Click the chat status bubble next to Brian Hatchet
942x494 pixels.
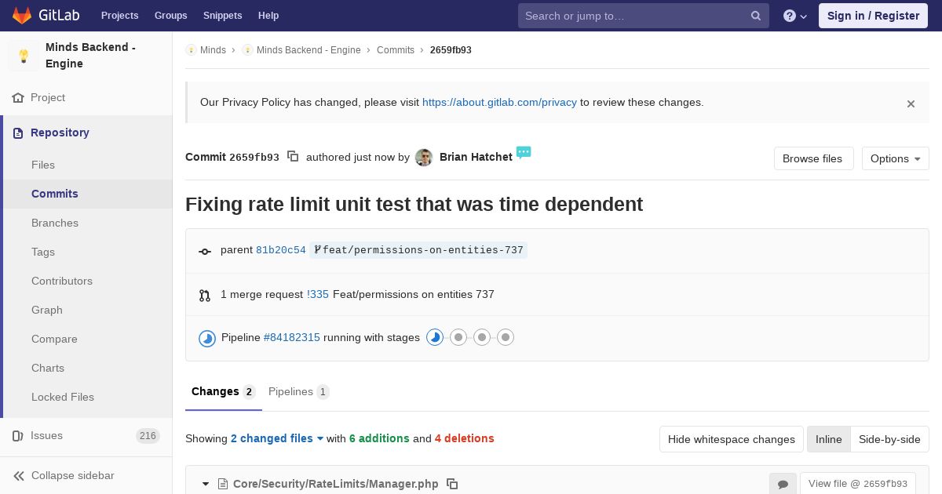[524, 151]
